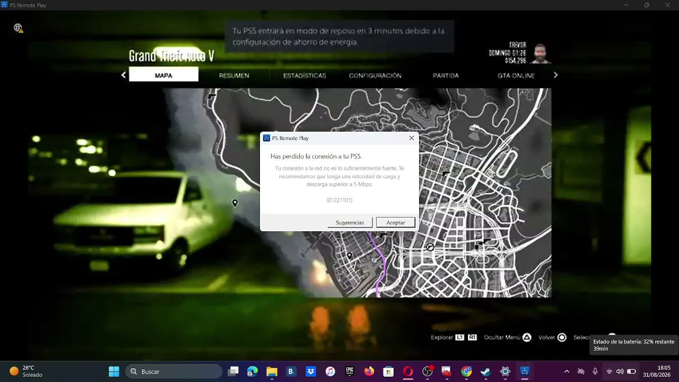
Task: Open Dropbox from the taskbar
Action: (x=311, y=371)
